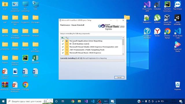This screenshot has width=185, height=104.
Task: Open the notification center icon
Action: pos(181,101)
